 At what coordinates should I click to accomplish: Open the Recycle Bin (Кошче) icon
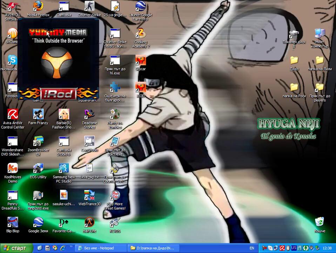[319, 222]
